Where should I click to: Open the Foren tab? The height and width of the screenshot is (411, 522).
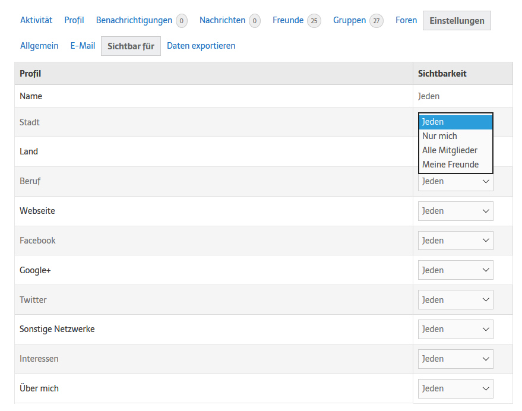coord(406,20)
